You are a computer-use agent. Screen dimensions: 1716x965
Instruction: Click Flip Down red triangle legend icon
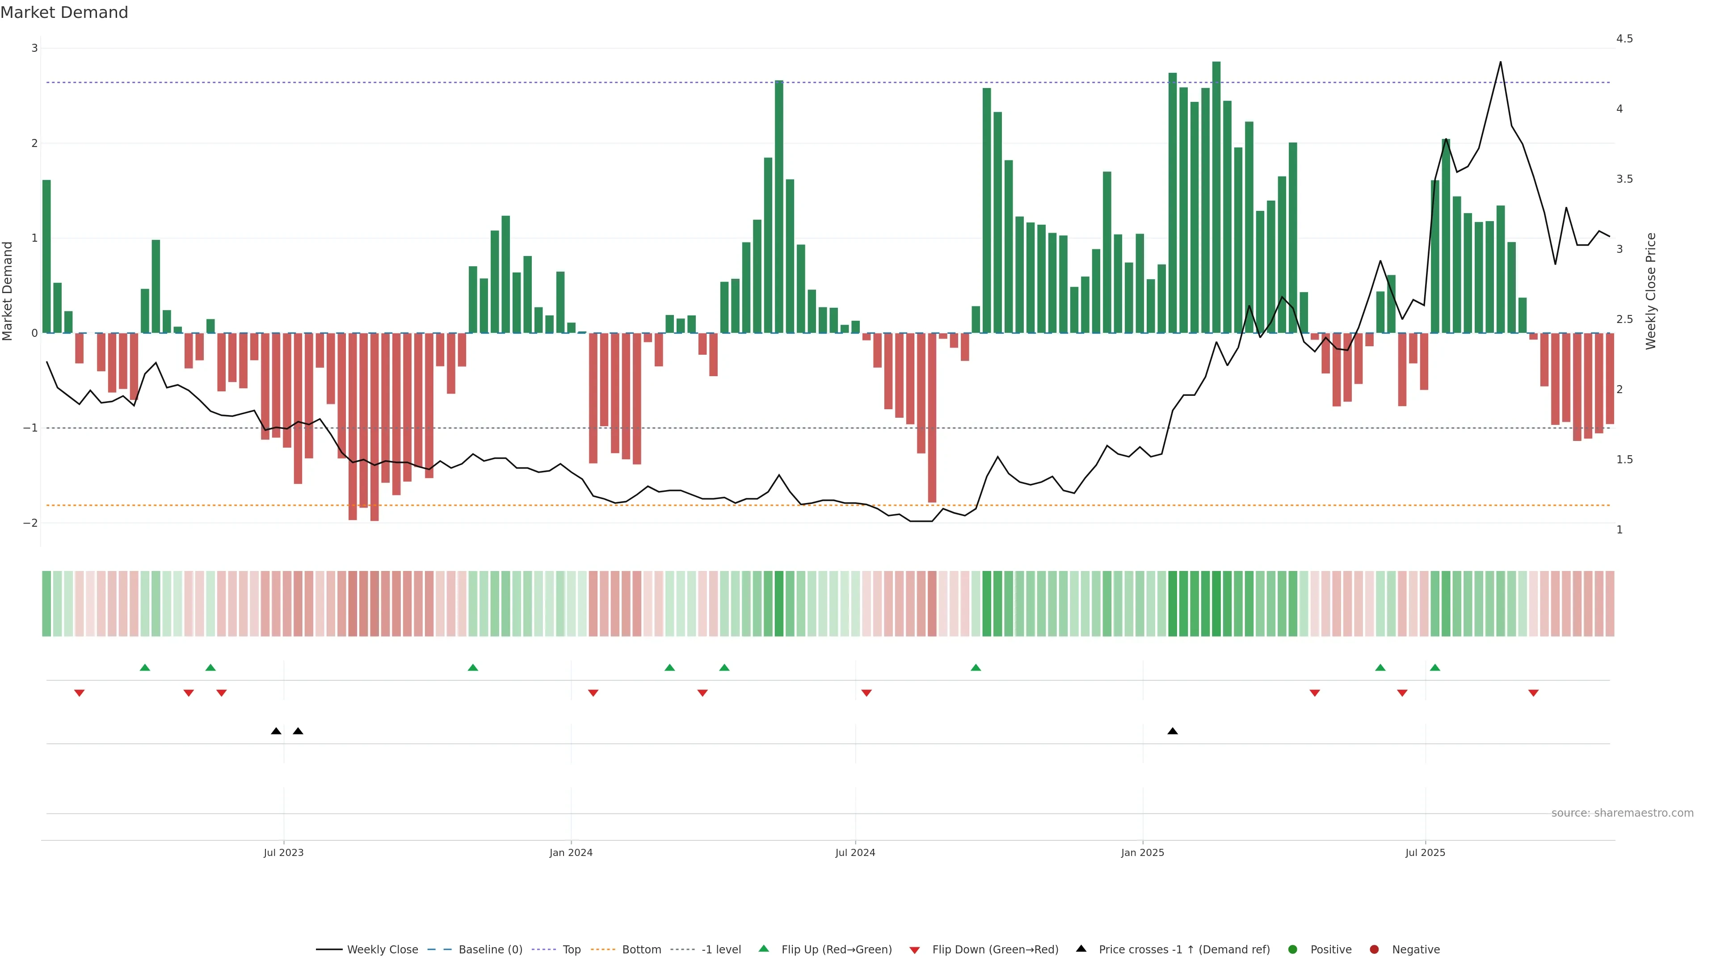(x=915, y=950)
